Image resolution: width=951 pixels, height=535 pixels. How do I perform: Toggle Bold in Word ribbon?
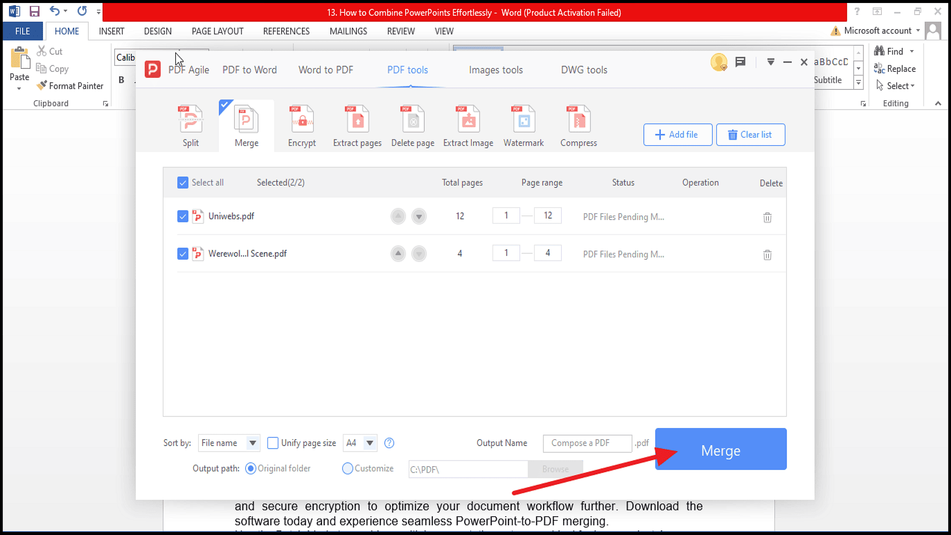point(121,80)
